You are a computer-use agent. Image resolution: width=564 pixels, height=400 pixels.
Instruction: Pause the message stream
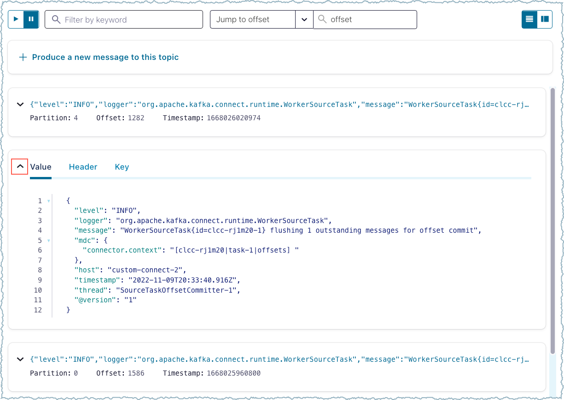[31, 19]
